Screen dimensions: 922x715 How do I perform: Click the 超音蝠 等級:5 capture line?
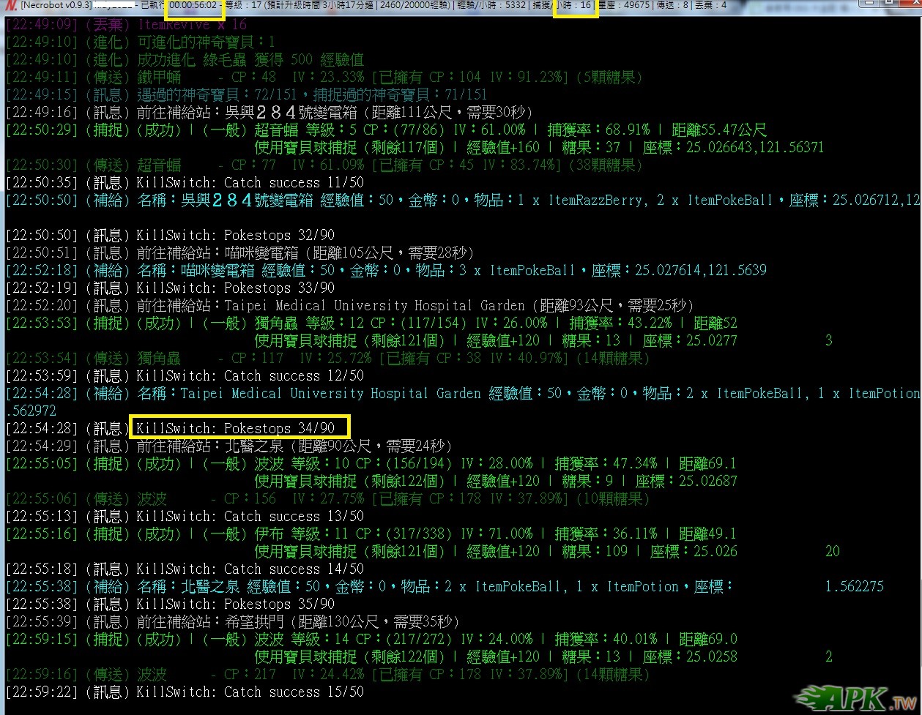386,130
